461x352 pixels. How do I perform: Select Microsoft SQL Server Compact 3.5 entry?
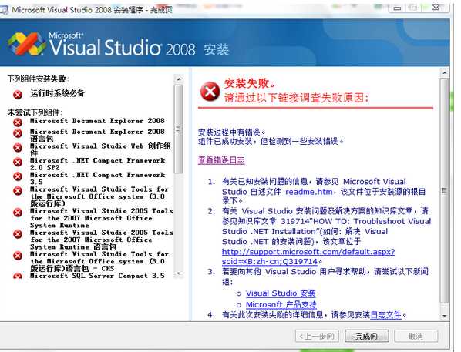point(97,276)
